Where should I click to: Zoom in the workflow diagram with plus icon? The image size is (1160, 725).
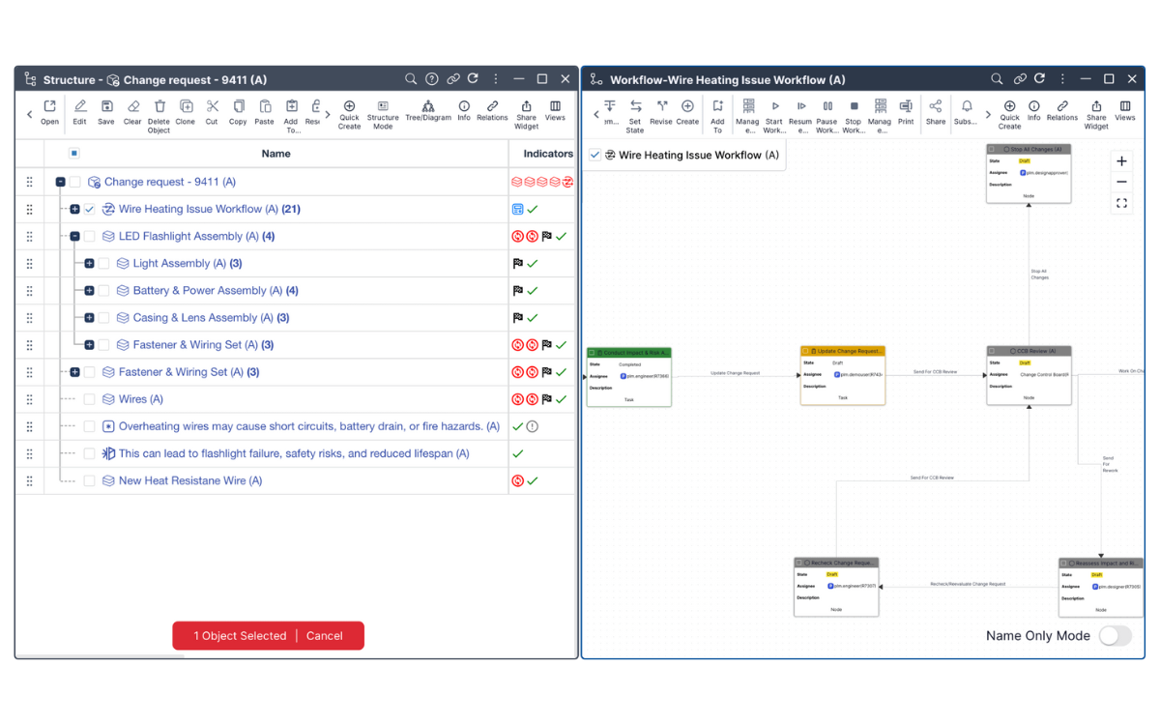[x=1121, y=161]
